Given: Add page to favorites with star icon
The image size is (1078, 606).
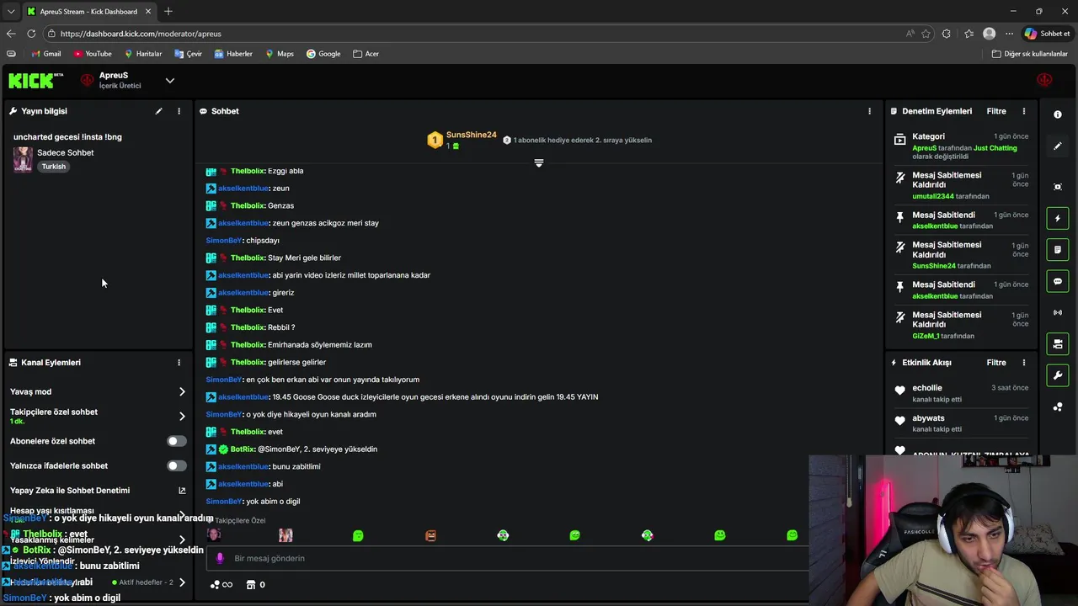Looking at the screenshot, I should click(926, 34).
